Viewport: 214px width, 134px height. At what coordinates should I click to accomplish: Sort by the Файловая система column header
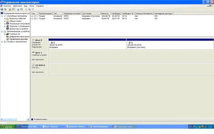tap(72, 14)
